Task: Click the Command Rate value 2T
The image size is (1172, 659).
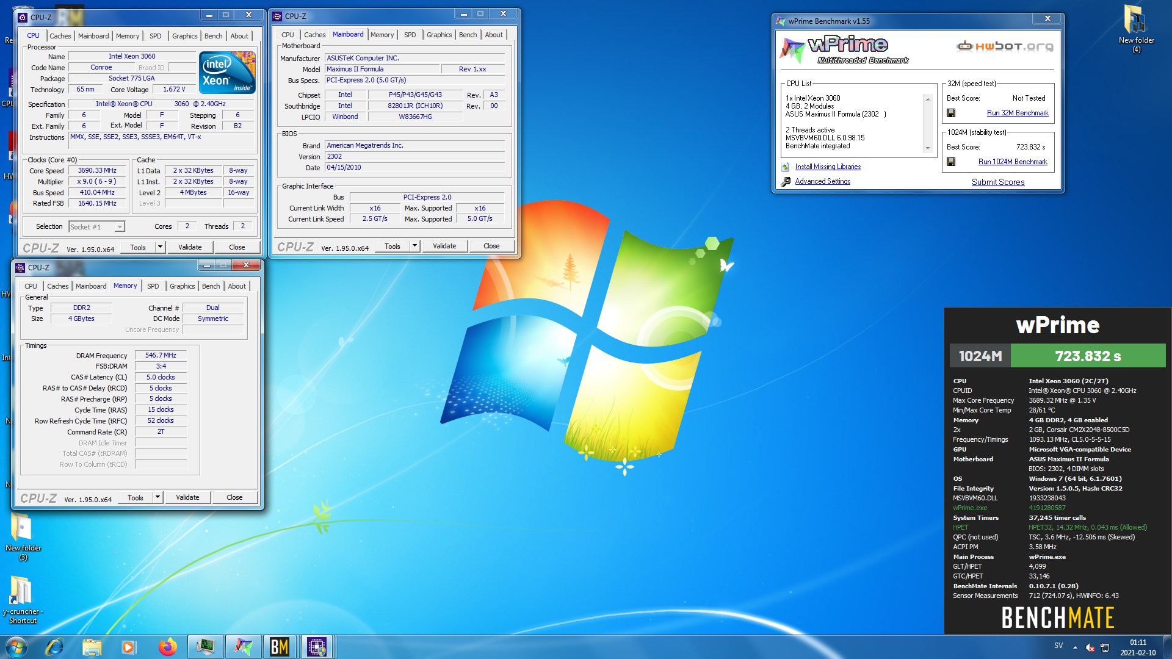Action: tap(161, 431)
